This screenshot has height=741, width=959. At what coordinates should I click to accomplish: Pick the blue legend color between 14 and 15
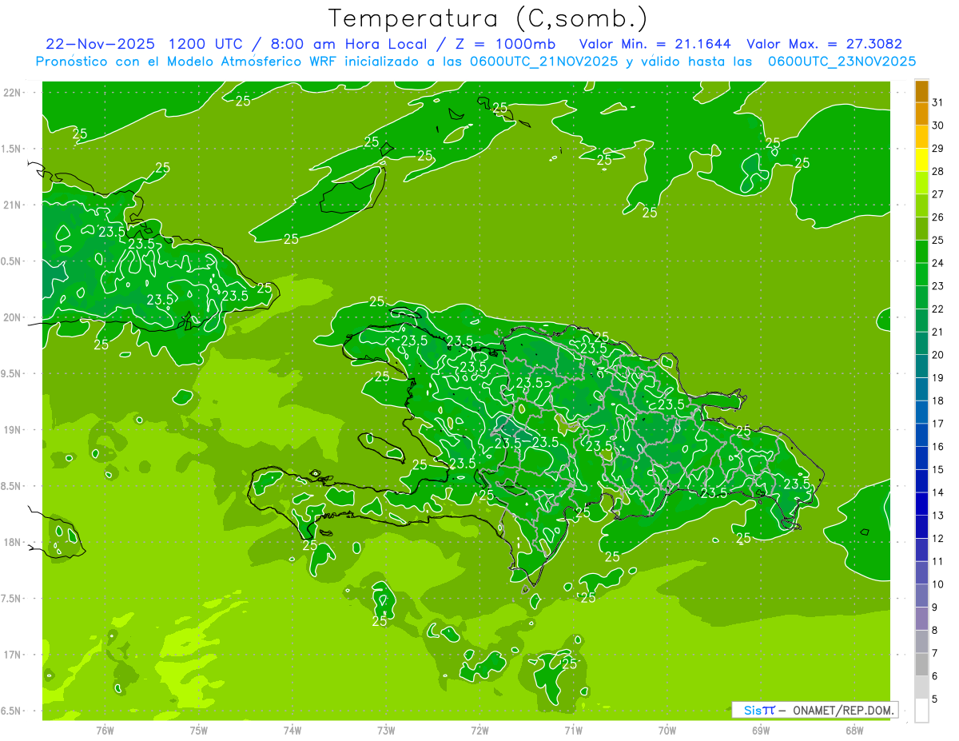(921, 482)
